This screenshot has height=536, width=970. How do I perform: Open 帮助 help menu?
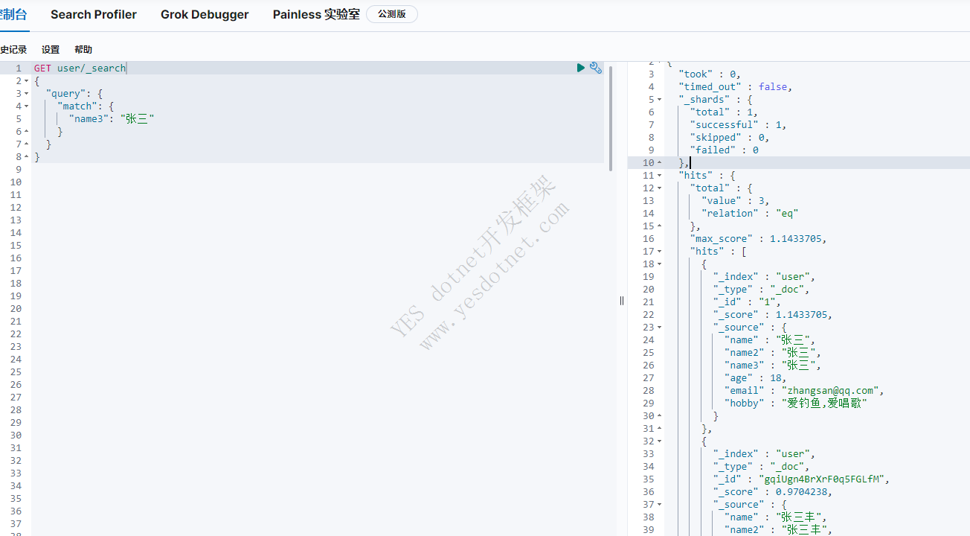click(x=83, y=50)
